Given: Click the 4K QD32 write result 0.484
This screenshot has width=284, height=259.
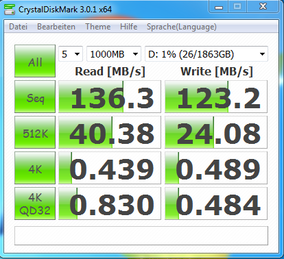Looking at the screenshot, I should (x=216, y=203).
